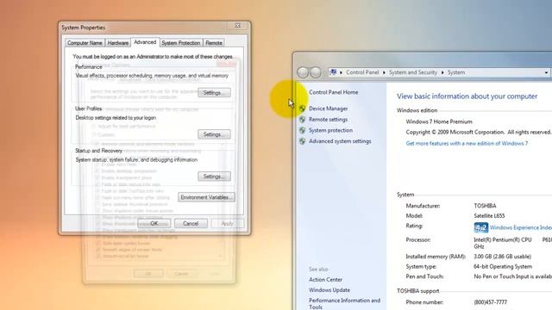Select the Advanced tab
This screenshot has width=552, height=310.
coord(145,42)
